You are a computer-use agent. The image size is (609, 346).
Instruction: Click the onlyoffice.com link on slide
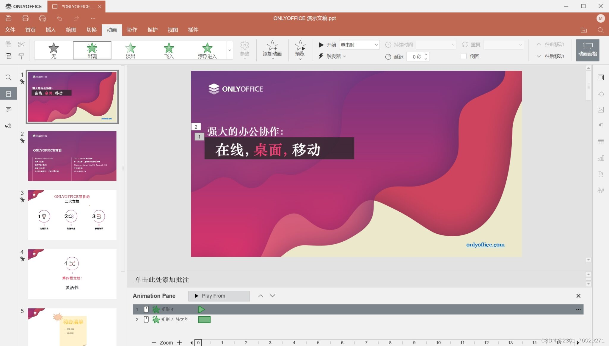tap(485, 244)
